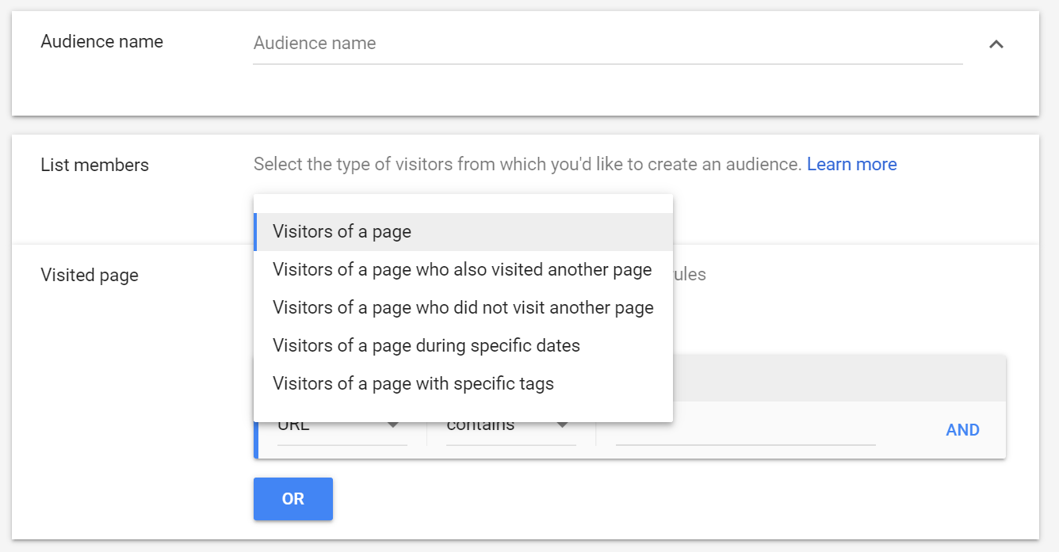The height and width of the screenshot is (552, 1059).
Task: Choose visitors who did not visit another page
Action: (463, 308)
